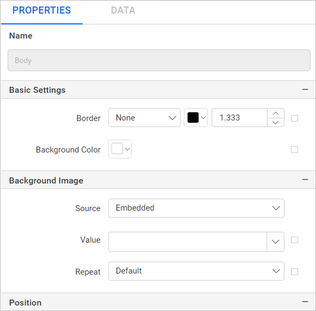Decrease border width with down arrow

pos(276,122)
